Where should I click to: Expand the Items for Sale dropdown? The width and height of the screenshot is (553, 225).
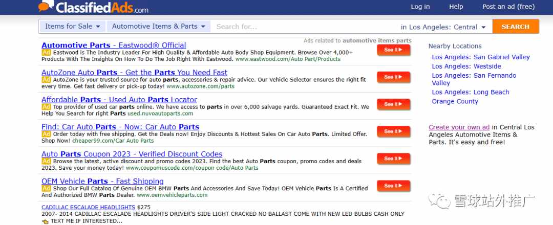[72, 27]
